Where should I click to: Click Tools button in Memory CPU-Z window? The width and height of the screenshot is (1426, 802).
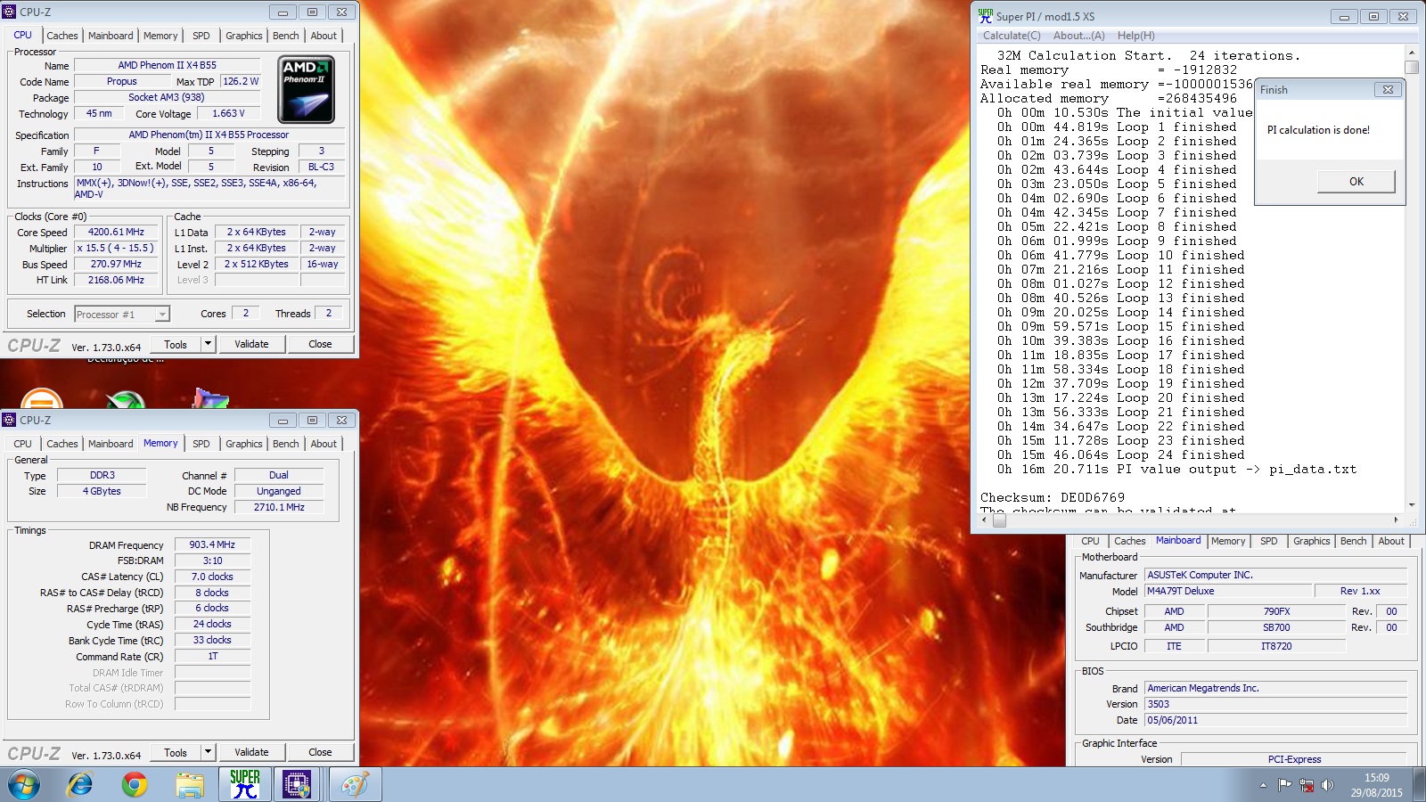click(x=176, y=752)
